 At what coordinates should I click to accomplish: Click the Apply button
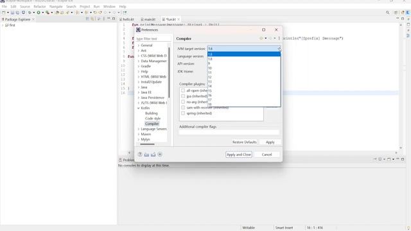click(270, 142)
